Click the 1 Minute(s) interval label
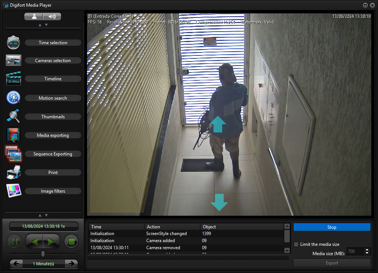 [x=44, y=264]
